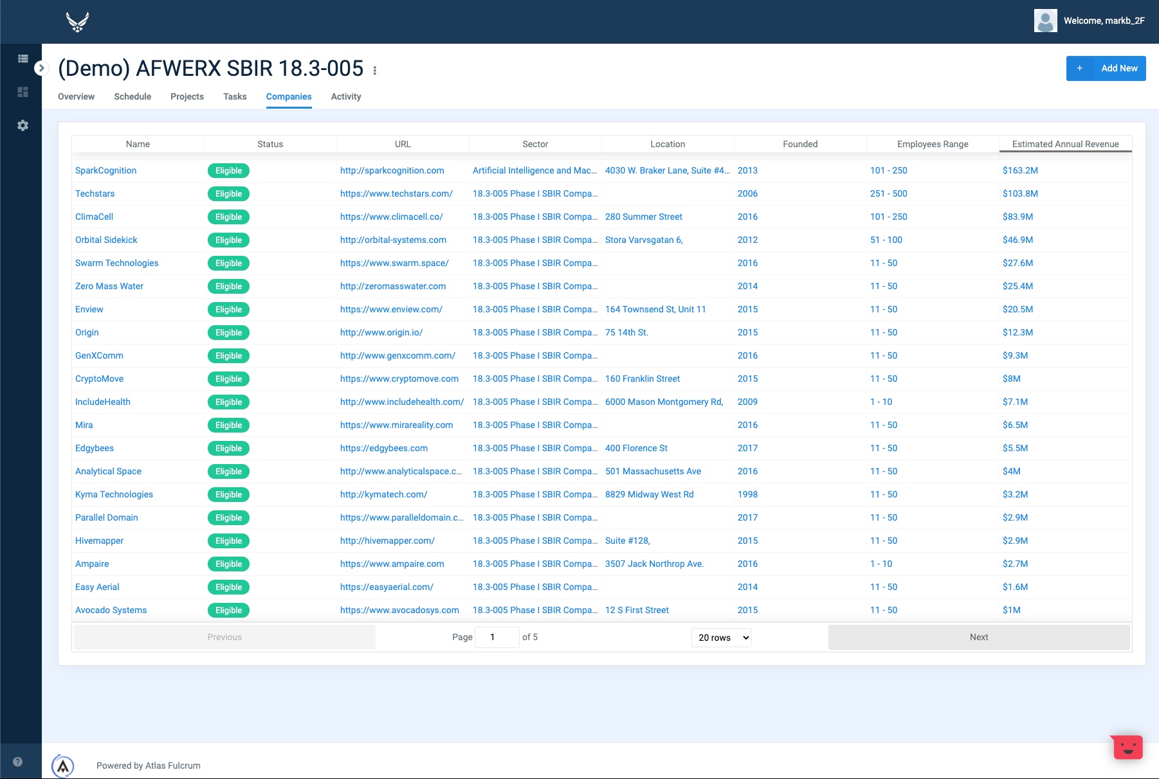This screenshot has height=779, width=1159.
Task: Click the Air Force wings logo
Action: click(77, 22)
